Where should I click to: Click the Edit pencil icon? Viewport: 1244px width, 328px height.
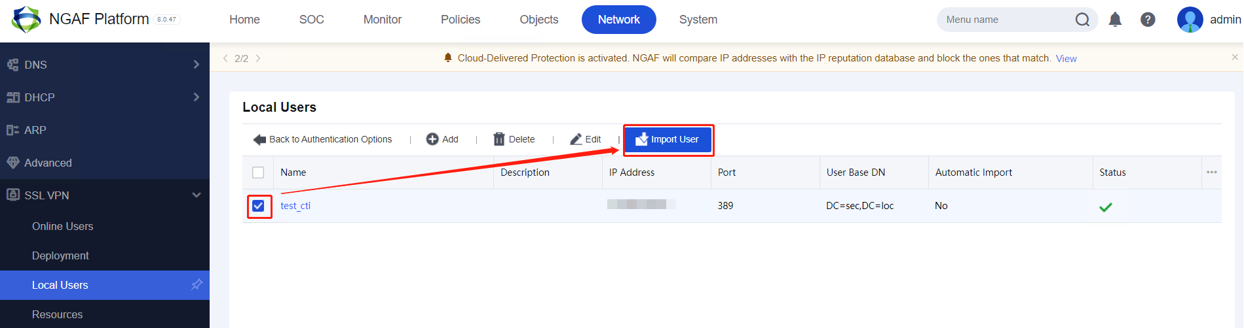[576, 139]
